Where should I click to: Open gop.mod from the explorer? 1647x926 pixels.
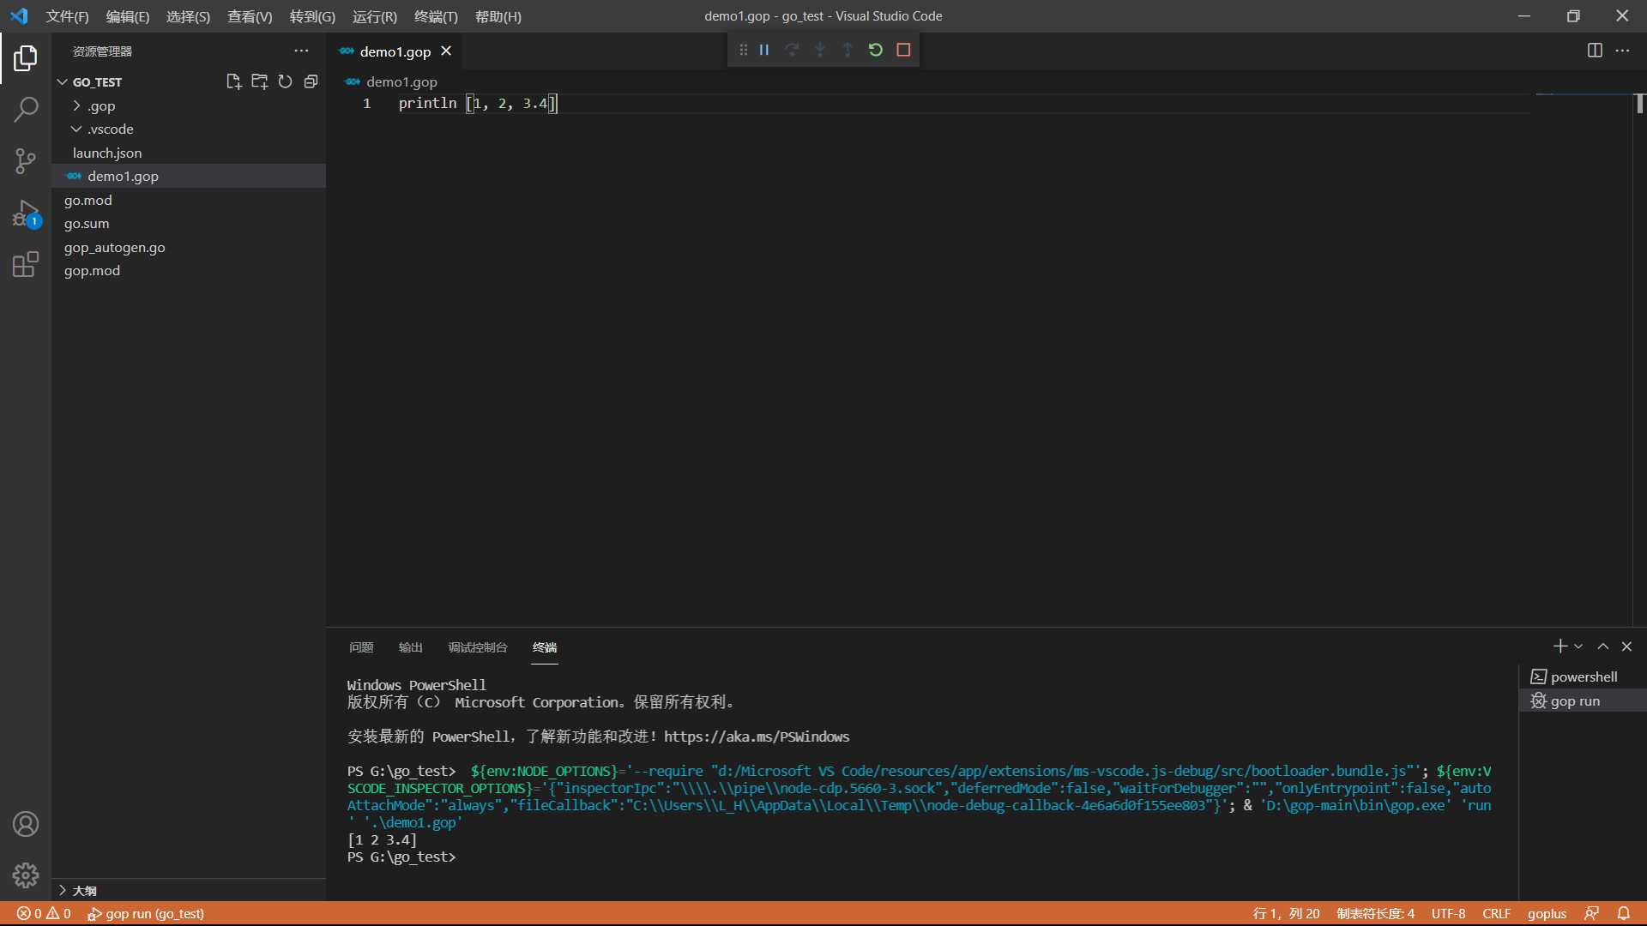[189, 270]
